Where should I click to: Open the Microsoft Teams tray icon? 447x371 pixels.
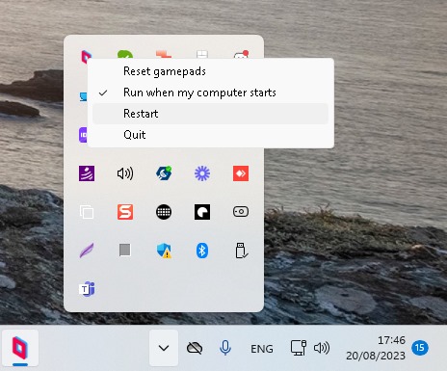pyautogui.click(x=87, y=289)
